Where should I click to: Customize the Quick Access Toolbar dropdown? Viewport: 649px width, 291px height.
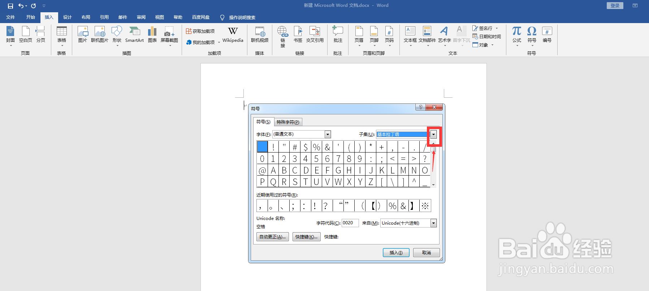tap(44, 6)
